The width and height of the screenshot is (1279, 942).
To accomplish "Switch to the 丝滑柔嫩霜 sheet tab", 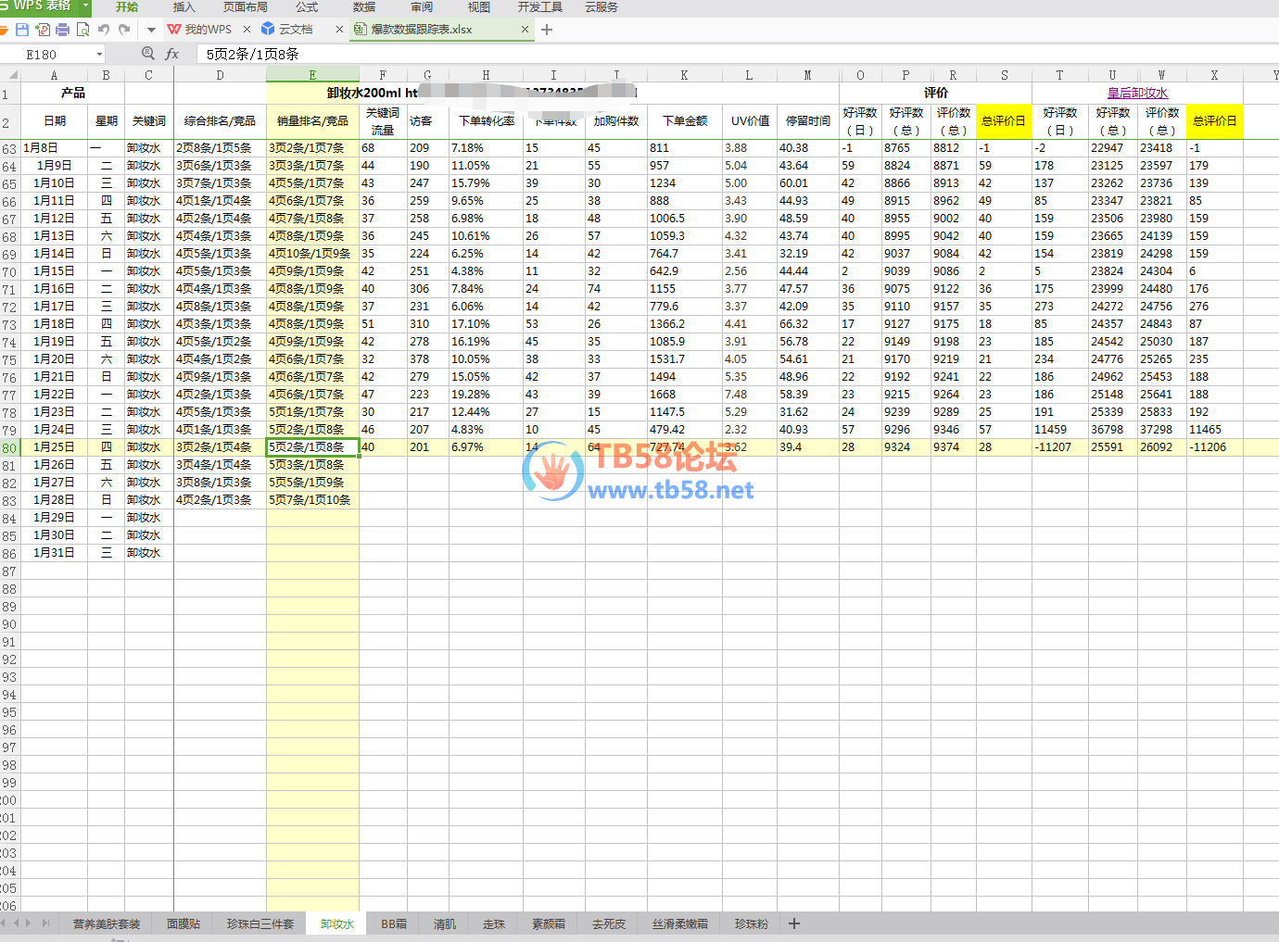I will 680,923.
